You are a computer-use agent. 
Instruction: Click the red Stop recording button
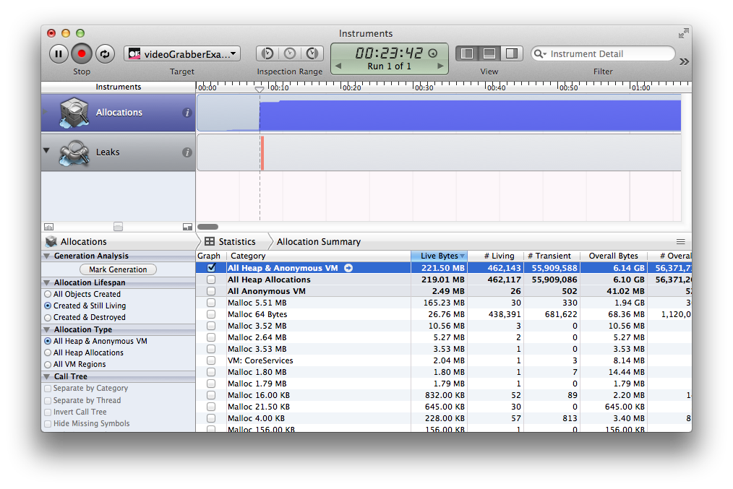pos(82,53)
